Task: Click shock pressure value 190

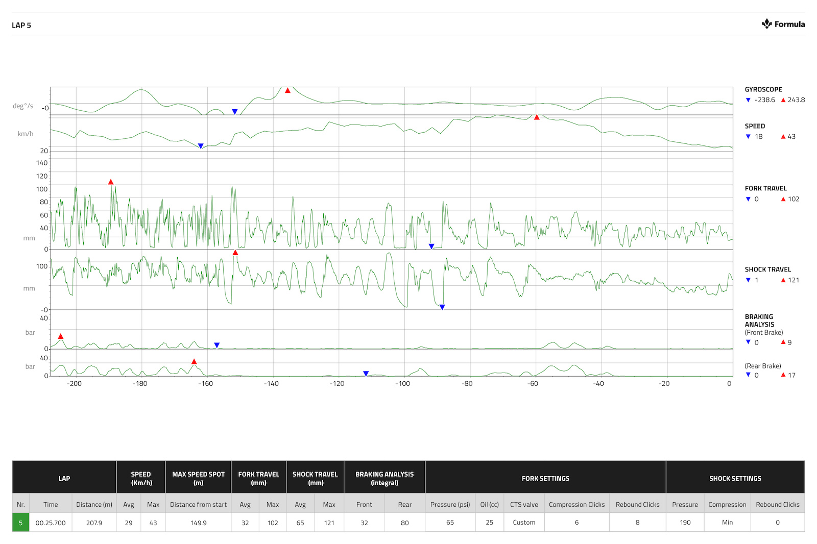Action: point(685,523)
